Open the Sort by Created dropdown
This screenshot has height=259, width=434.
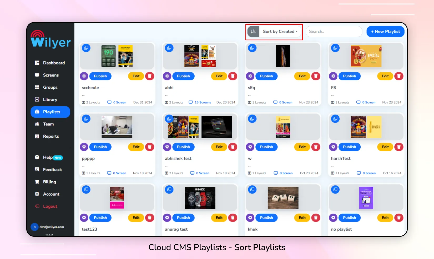point(280,31)
